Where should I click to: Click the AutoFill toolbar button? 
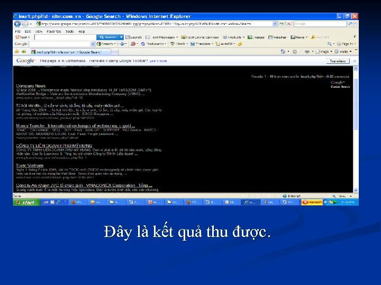tap(225, 44)
